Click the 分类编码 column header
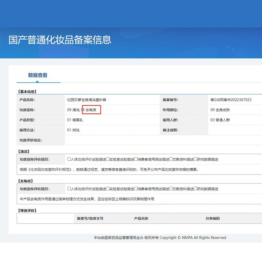The height and width of the screenshot is (262, 262). click(x=213, y=218)
